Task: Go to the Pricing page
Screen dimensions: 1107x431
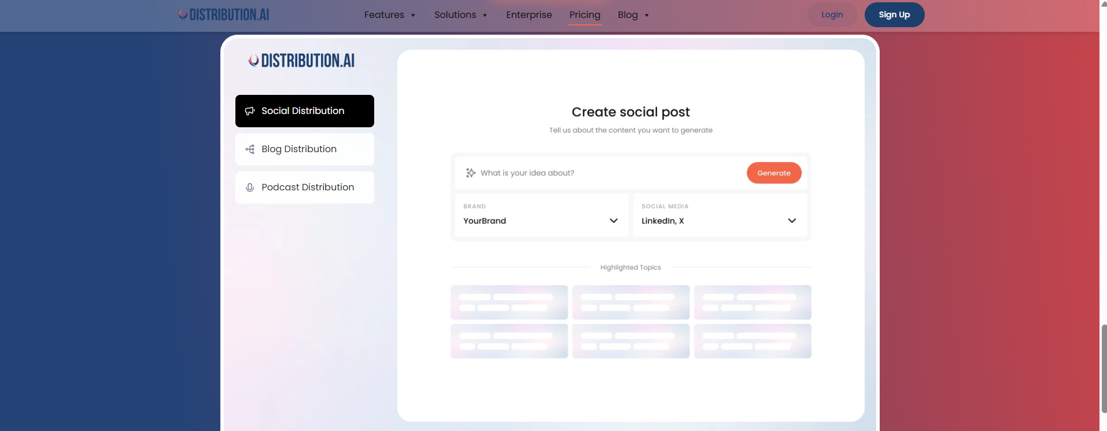Action: point(585,15)
